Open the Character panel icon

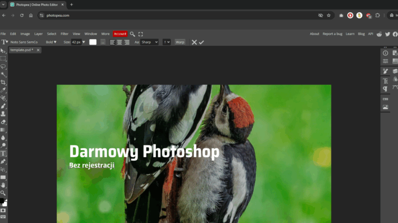point(385,81)
